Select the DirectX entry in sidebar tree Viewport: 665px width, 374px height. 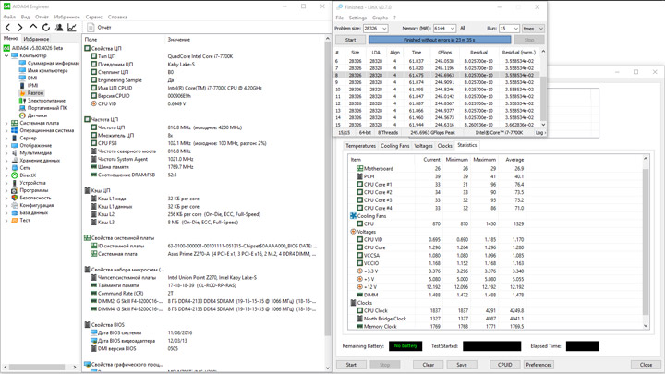[x=28, y=175]
